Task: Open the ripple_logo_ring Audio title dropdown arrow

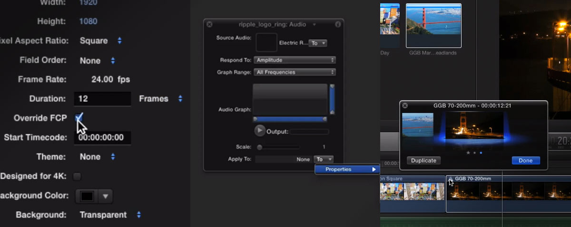Action: click(314, 24)
